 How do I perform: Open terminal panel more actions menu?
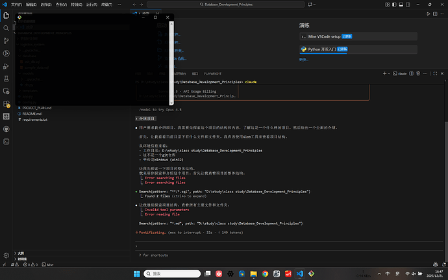[425, 73]
